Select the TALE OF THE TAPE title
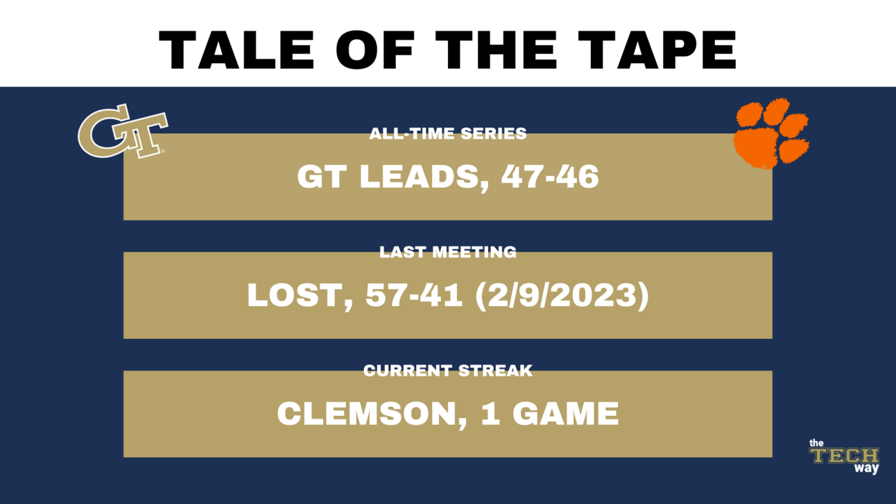Image resolution: width=896 pixels, height=504 pixels. pos(448,51)
